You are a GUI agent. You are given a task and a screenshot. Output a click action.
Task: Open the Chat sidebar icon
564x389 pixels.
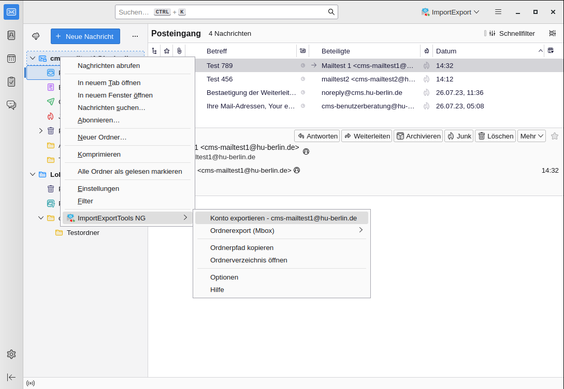pos(11,105)
